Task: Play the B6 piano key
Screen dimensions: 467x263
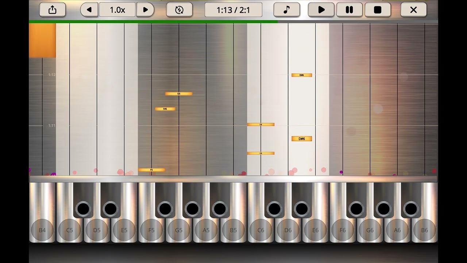Action: click(x=425, y=230)
